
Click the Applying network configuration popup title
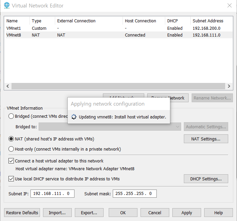click(108, 104)
